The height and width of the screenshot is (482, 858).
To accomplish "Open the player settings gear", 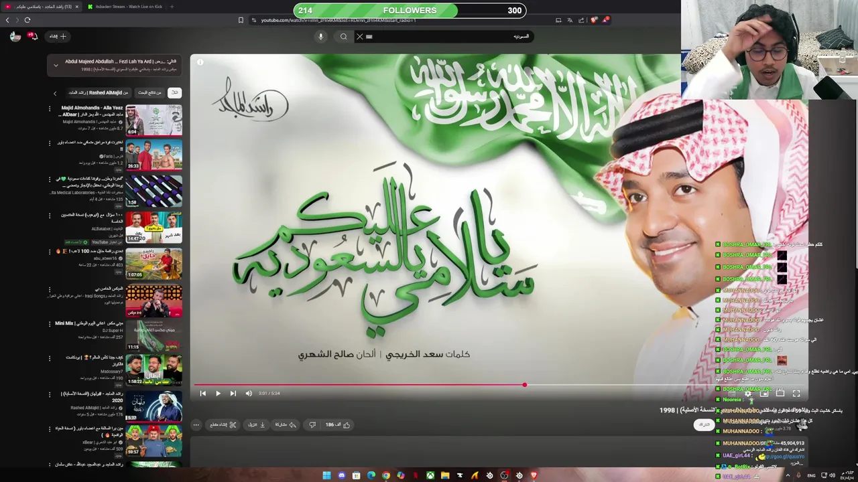I will [x=747, y=394].
